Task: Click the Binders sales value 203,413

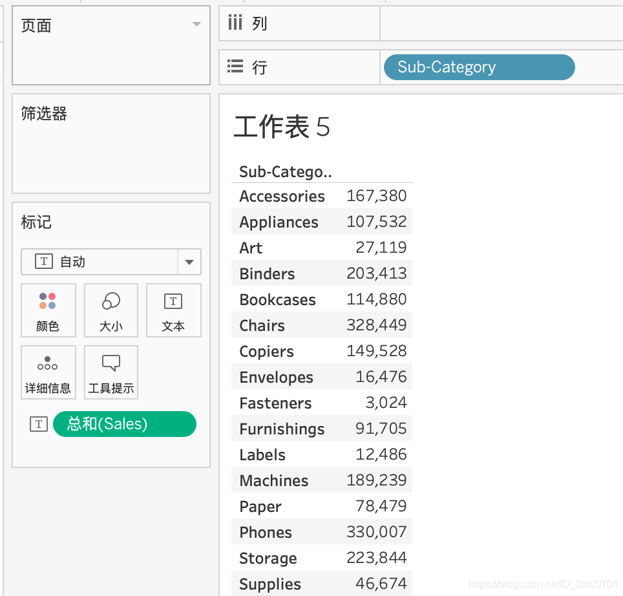Action: (x=376, y=273)
